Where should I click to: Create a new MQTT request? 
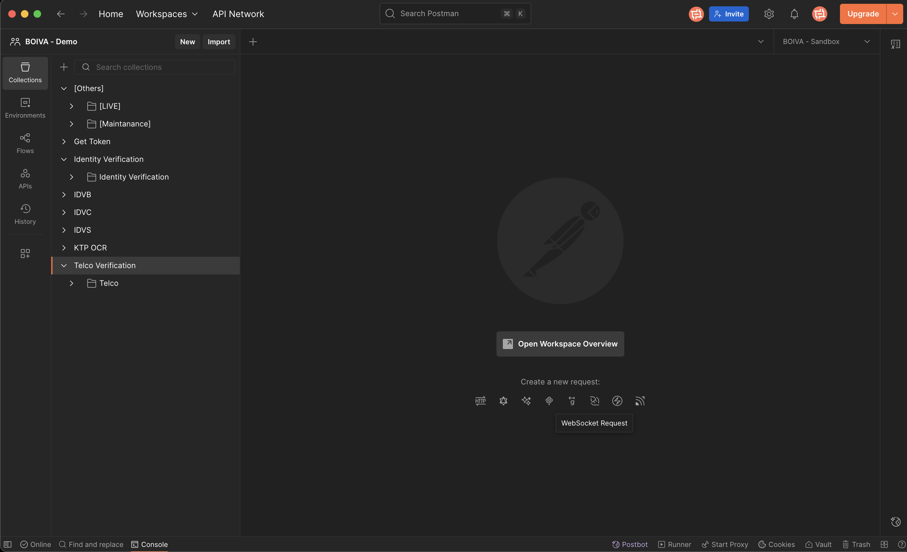[640, 401]
